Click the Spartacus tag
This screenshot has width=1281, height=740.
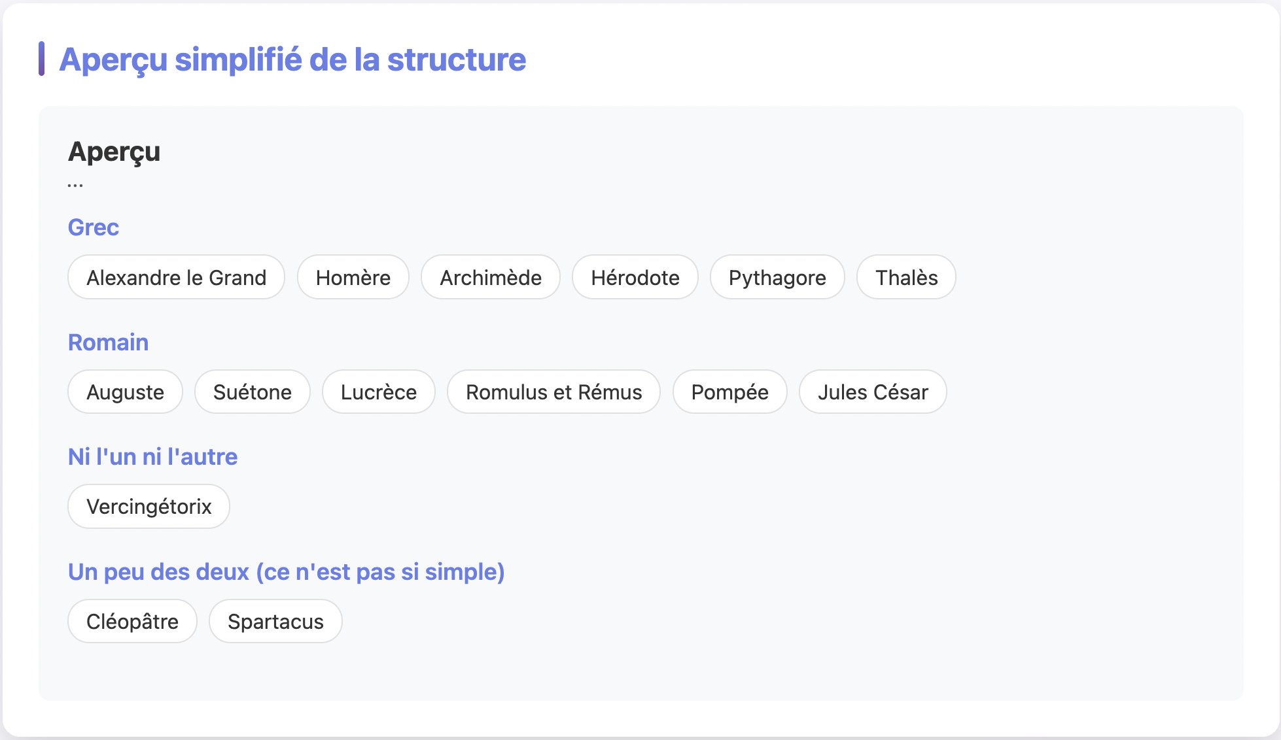[x=275, y=621]
